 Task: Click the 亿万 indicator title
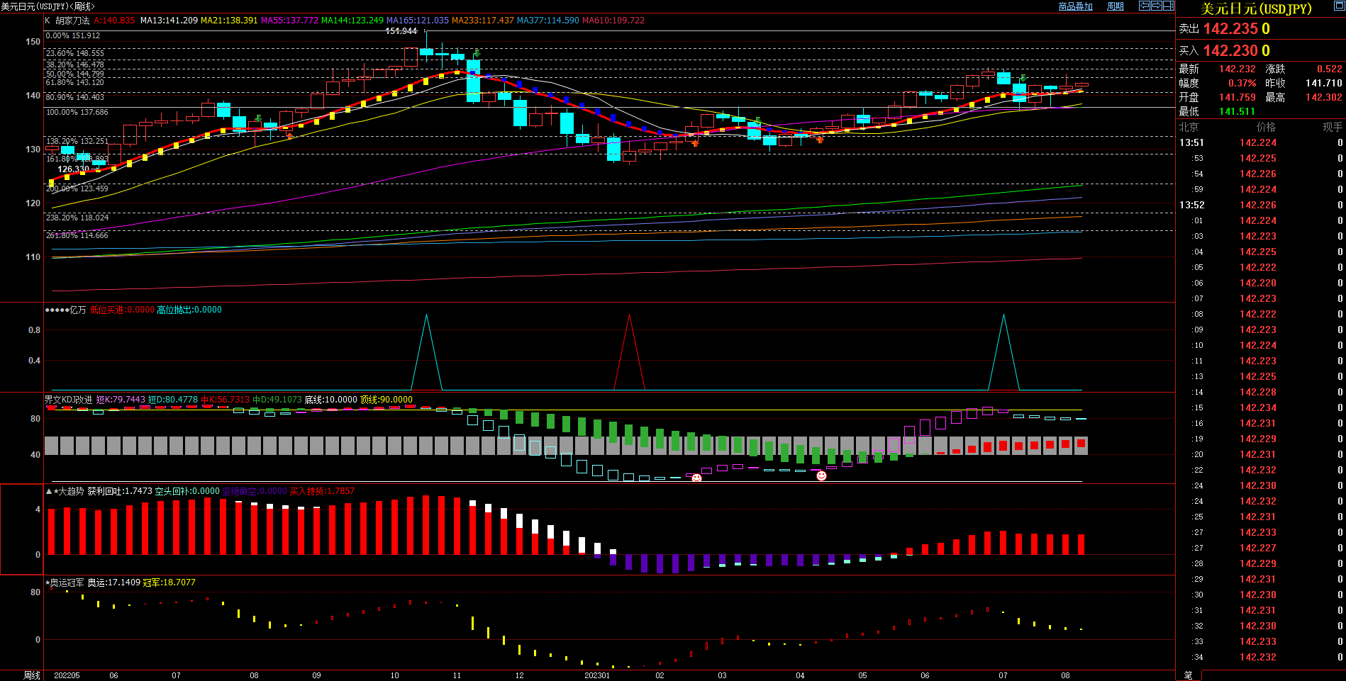pos(77,310)
